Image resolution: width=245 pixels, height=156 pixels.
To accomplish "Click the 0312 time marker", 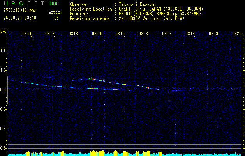I will click(x=50, y=34).
